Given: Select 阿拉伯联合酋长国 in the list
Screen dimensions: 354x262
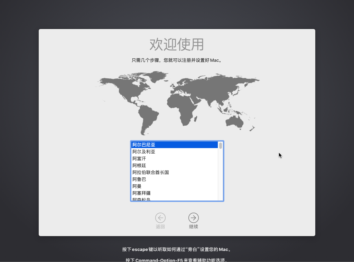Looking at the screenshot, I should [175, 173].
